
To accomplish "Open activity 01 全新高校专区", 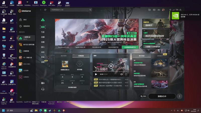I will pyautogui.click(x=151, y=63).
